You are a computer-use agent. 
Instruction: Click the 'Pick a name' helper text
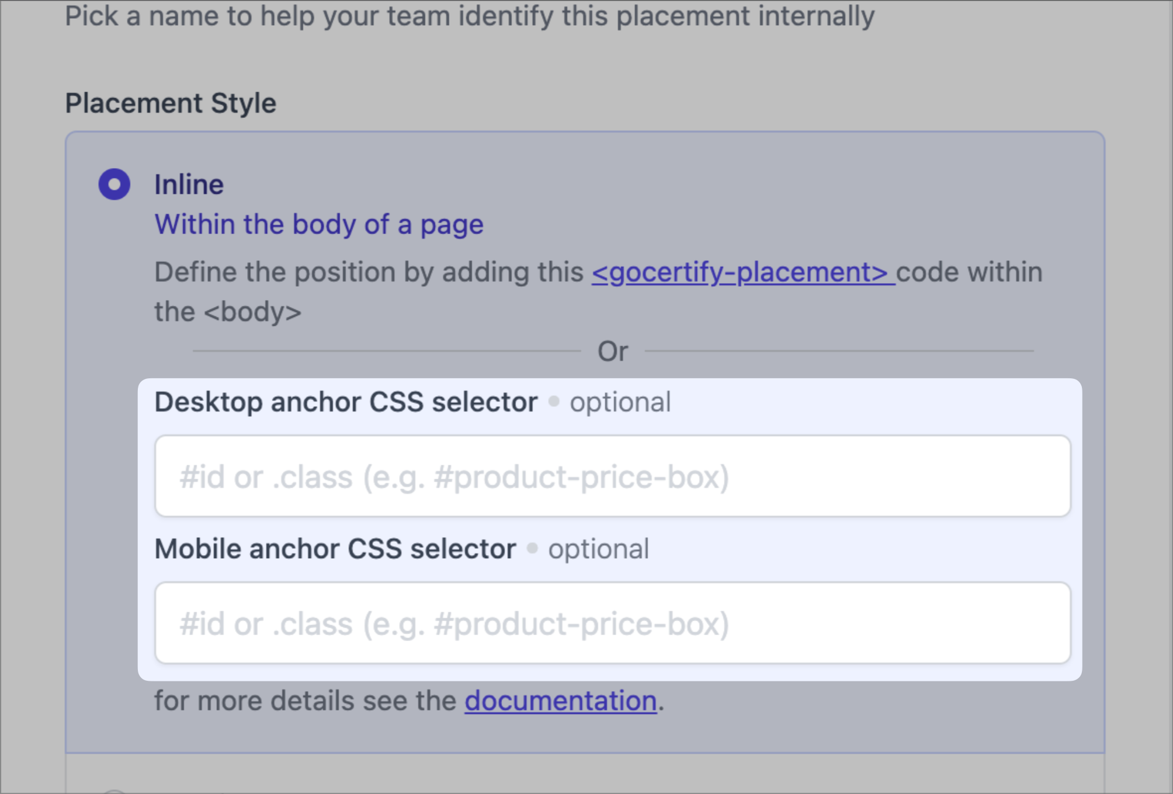[x=469, y=16]
